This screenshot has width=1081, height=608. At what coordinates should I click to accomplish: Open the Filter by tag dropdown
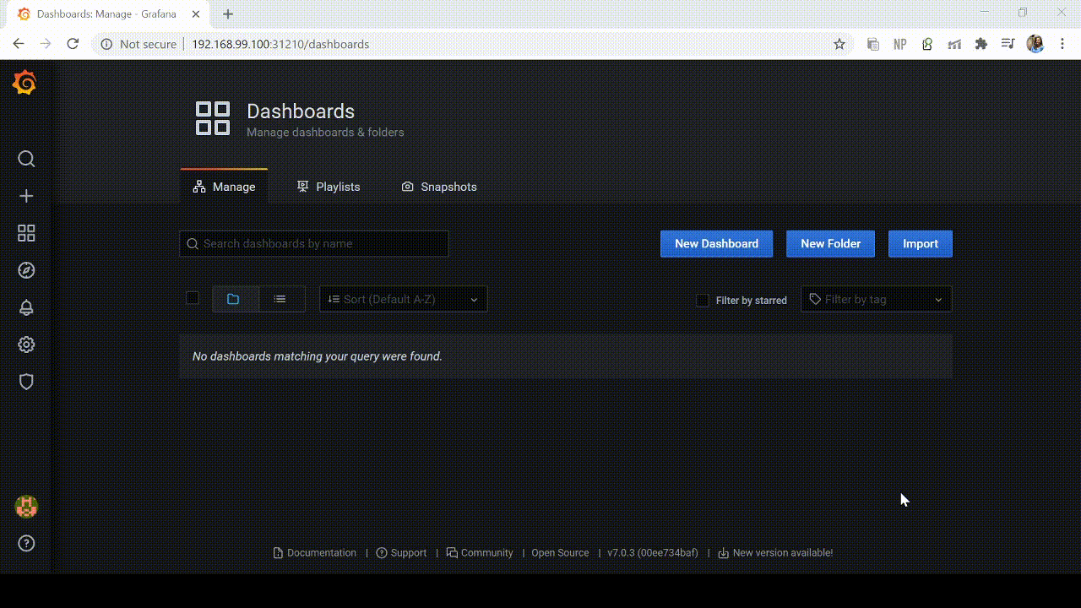pos(876,299)
